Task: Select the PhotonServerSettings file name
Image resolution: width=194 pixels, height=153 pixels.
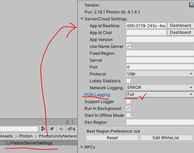Action: [x=32, y=143]
